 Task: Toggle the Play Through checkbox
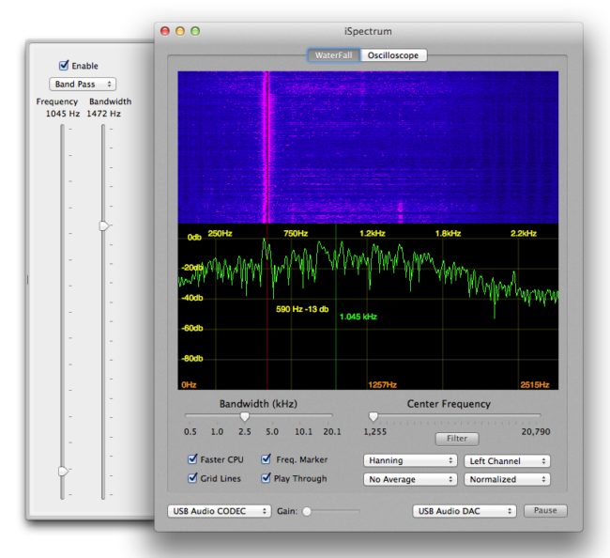(267, 478)
